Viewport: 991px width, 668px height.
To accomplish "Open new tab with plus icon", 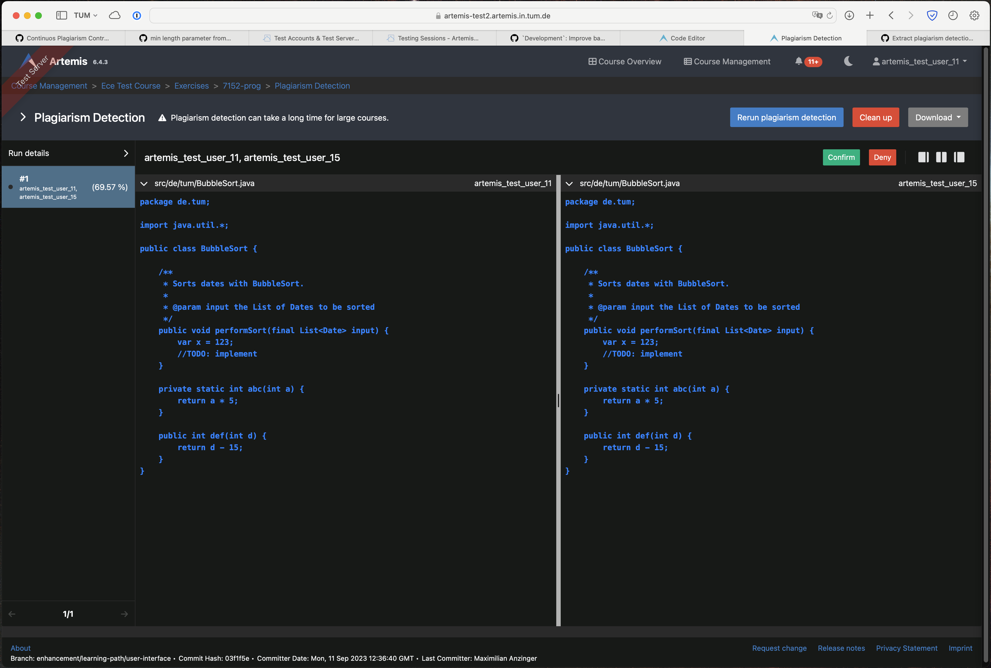I will (870, 15).
